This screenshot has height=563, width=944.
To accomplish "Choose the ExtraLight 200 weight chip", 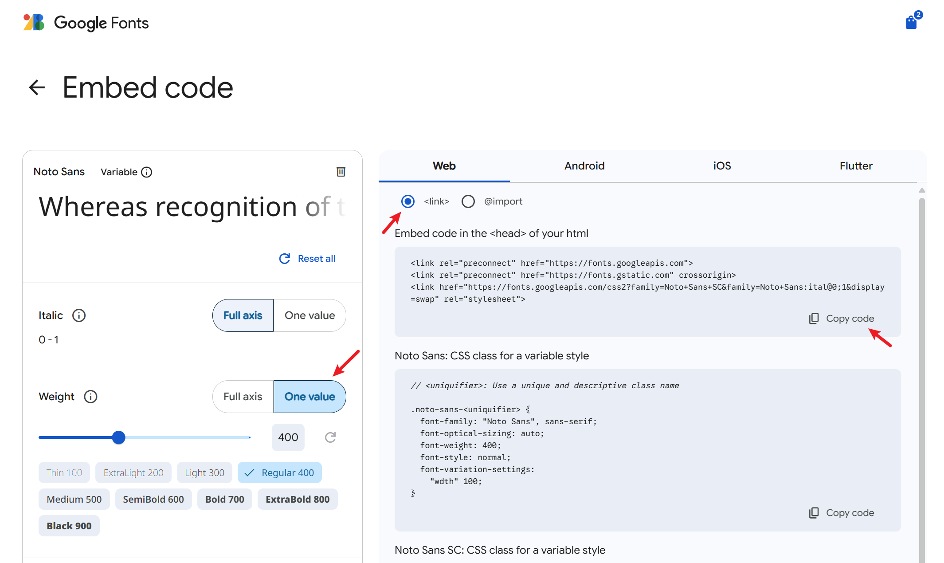I will point(133,473).
